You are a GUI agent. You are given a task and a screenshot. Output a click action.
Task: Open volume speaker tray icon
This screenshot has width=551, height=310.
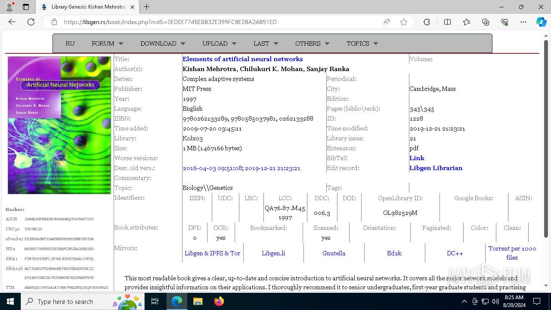(495, 301)
